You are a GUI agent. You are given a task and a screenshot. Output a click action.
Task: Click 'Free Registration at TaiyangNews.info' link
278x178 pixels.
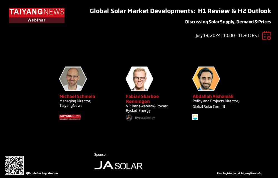point(239,173)
